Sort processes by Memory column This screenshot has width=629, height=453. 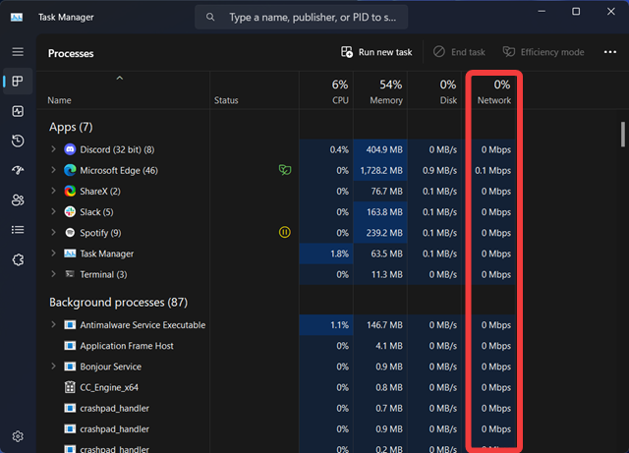385,92
